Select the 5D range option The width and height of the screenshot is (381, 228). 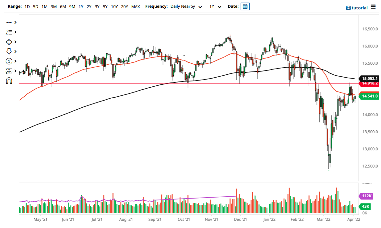tap(35, 6)
